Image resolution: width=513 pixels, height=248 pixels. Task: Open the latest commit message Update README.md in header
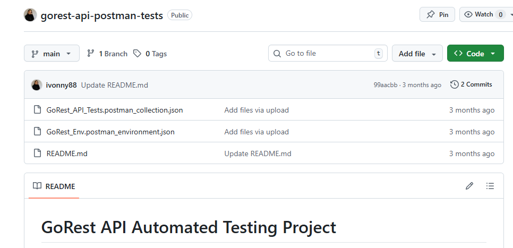pyautogui.click(x=115, y=85)
